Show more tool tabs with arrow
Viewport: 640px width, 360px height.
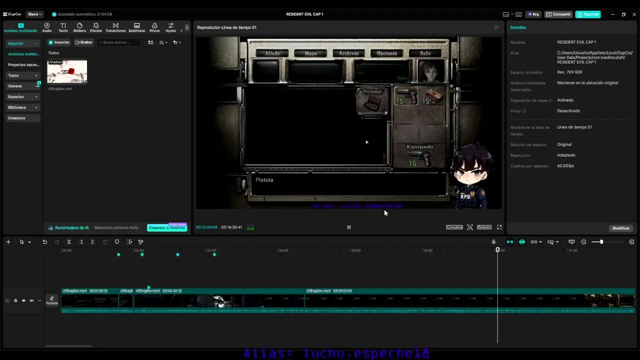pyautogui.click(x=187, y=27)
